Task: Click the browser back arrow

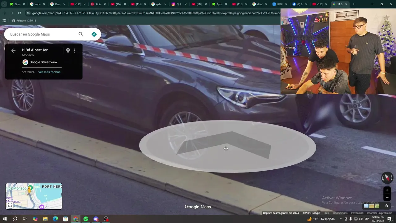Action: 4,13
